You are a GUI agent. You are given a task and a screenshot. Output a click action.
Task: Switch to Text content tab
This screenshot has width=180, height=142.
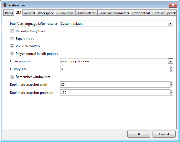[141, 13]
